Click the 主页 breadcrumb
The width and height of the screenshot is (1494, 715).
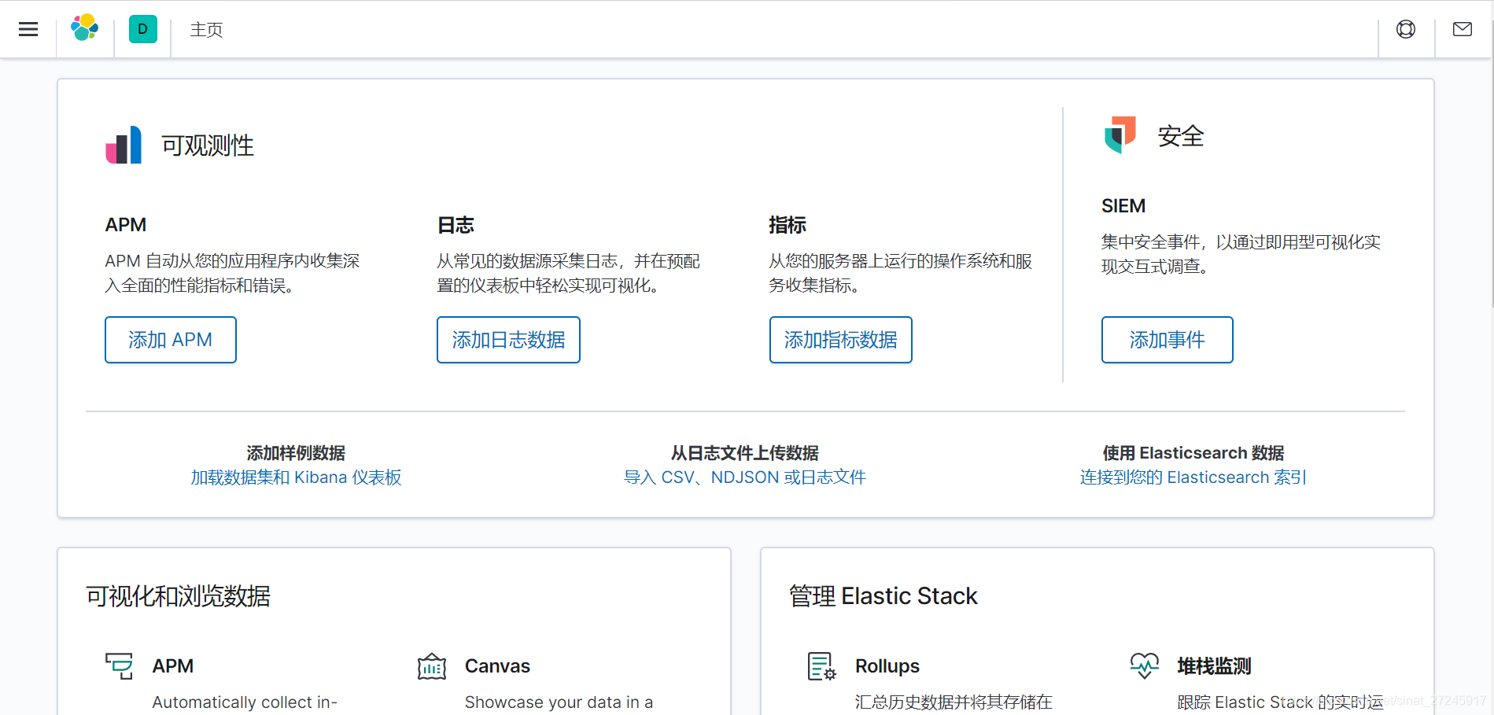pos(206,29)
